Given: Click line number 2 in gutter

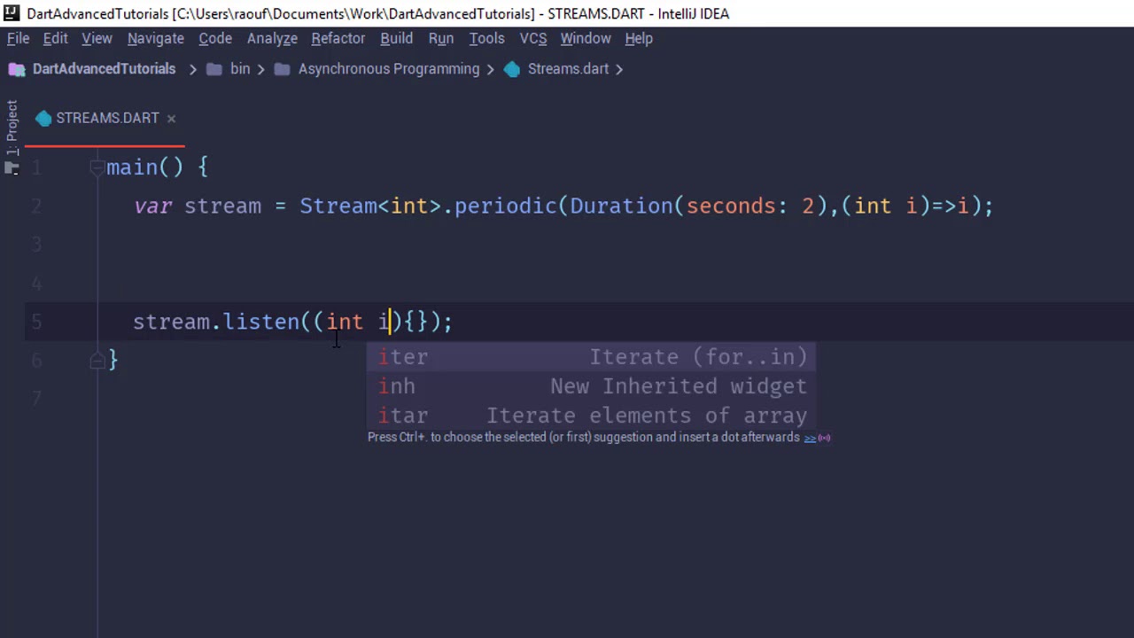Looking at the screenshot, I should (36, 206).
